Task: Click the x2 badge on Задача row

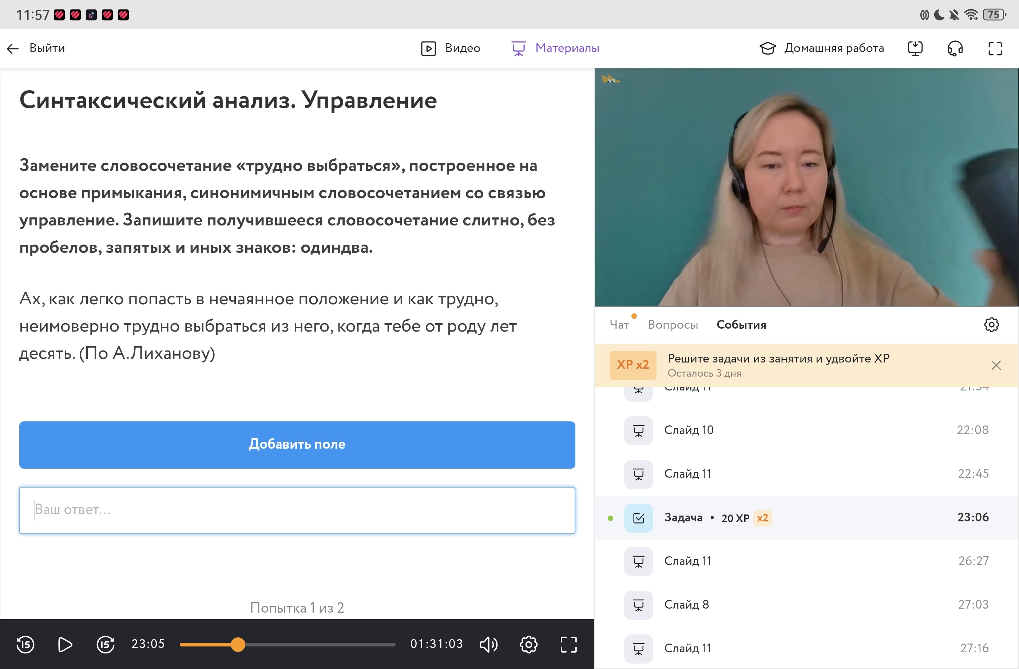Action: (762, 518)
